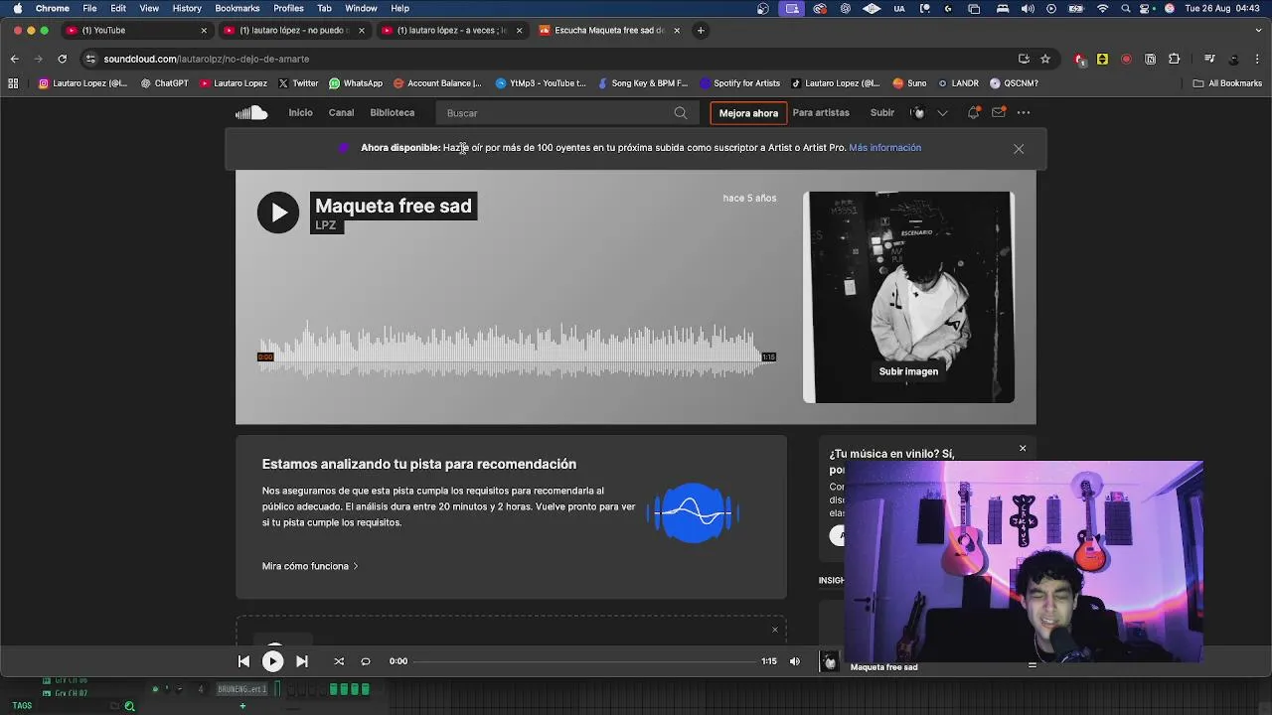1272x715 pixels.
Task: Open the Chrome extensions puzzle icon
Action: click(x=1175, y=59)
